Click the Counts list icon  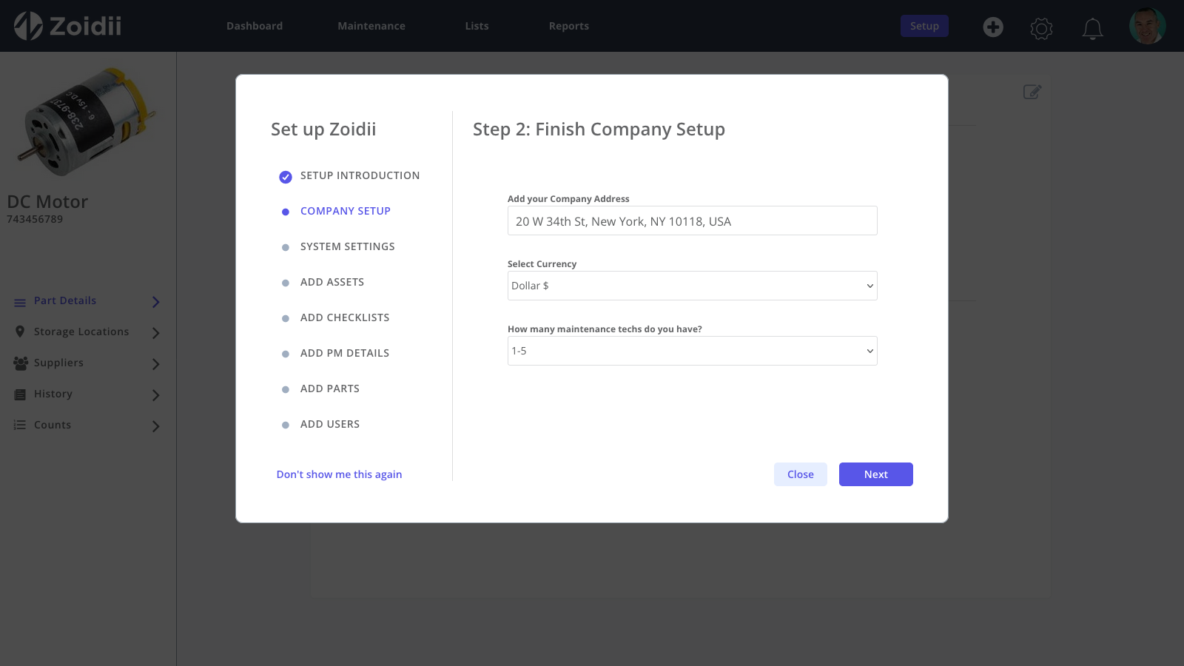tap(20, 425)
